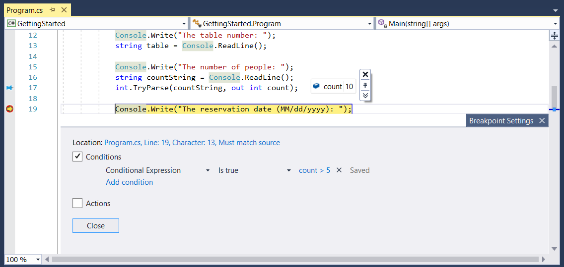Expand the DataTip comments chevrons
Viewport: 564px width, 267px height.
tap(365, 95)
